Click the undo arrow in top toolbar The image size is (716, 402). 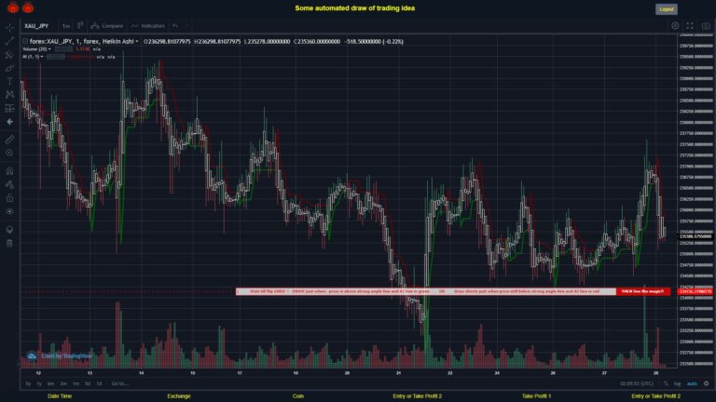point(175,26)
